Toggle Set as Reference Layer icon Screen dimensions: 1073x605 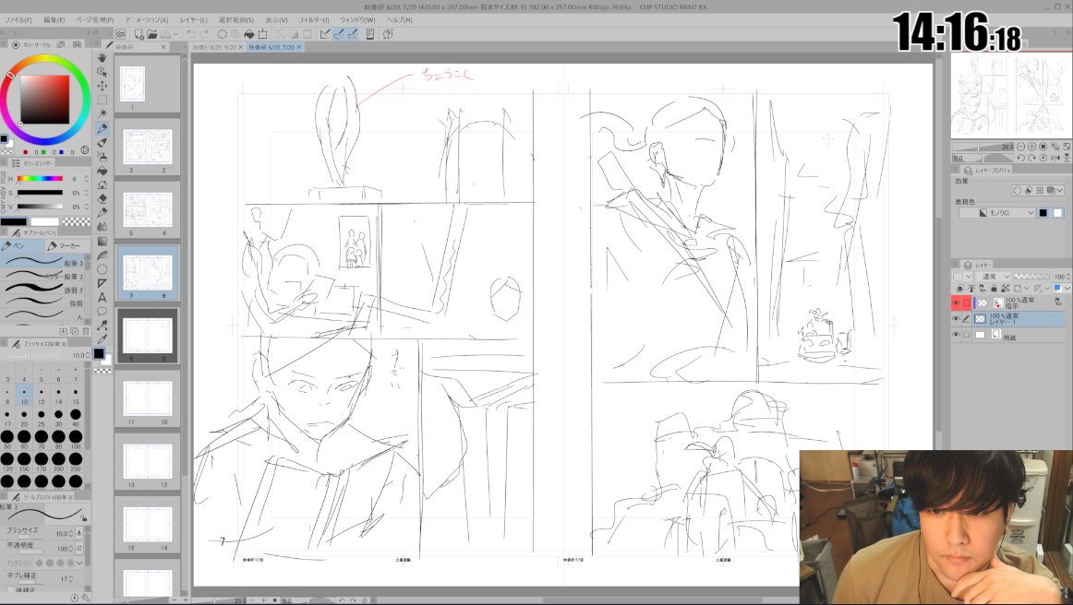click(971, 289)
